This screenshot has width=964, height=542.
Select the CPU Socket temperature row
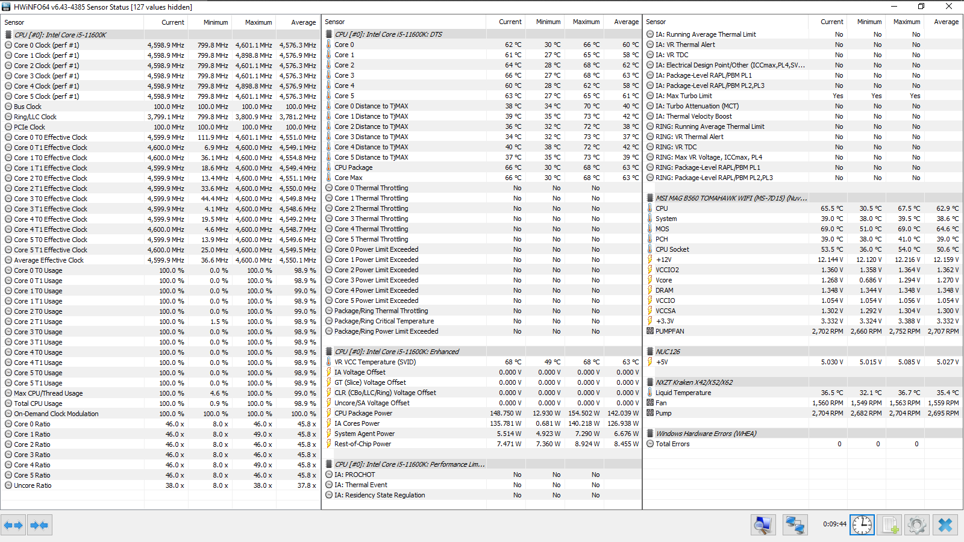tap(803, 249)
